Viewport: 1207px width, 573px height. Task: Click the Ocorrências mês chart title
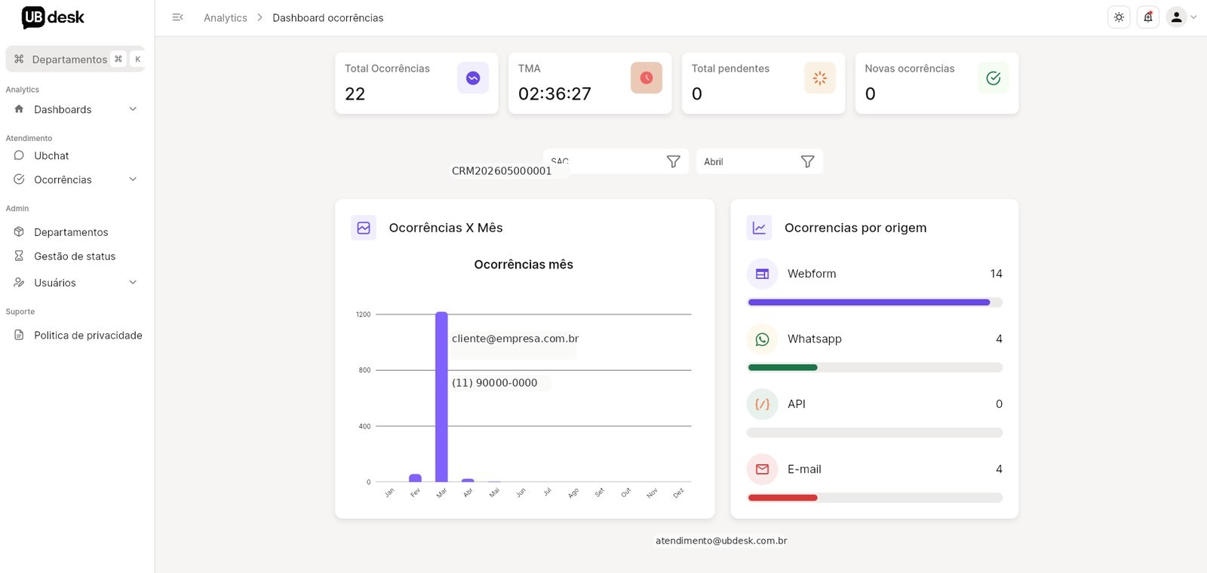point(524,265)
